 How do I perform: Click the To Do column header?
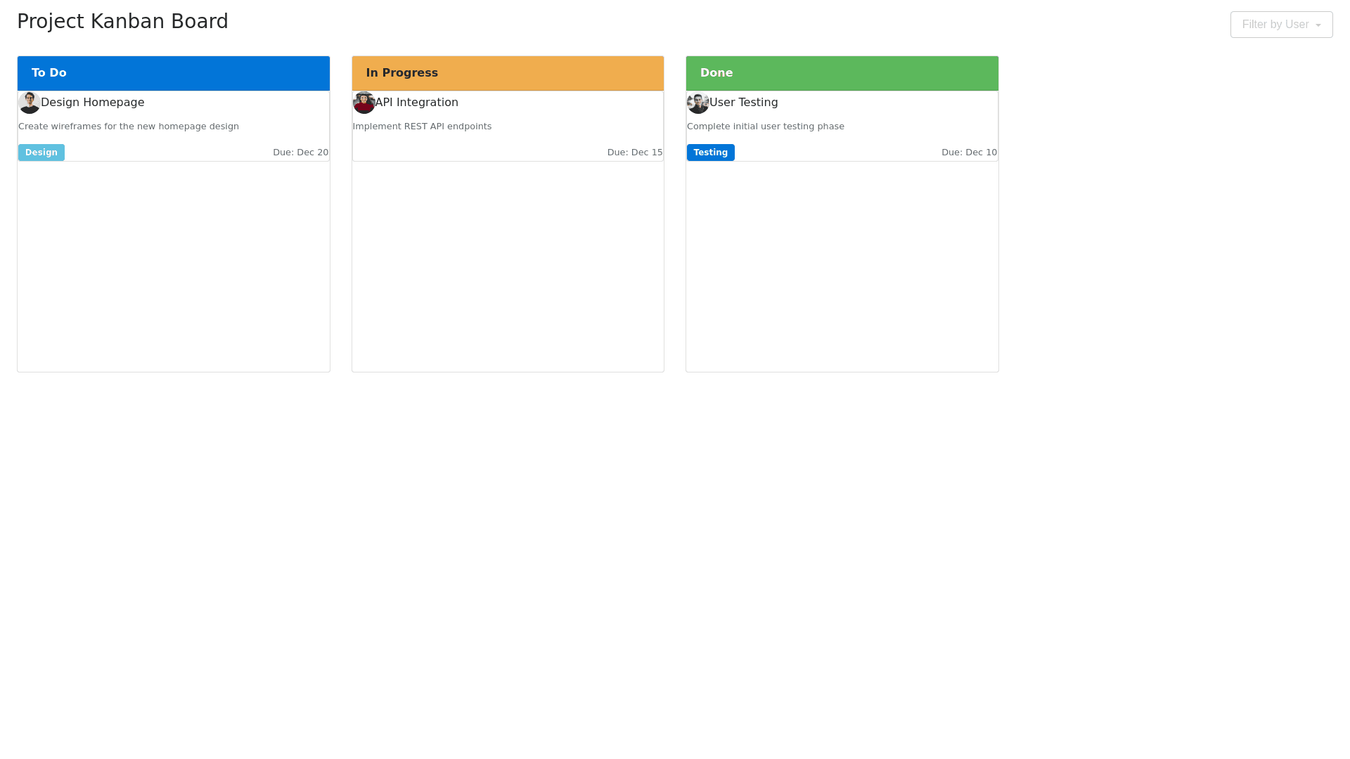[x=173, y=73]
